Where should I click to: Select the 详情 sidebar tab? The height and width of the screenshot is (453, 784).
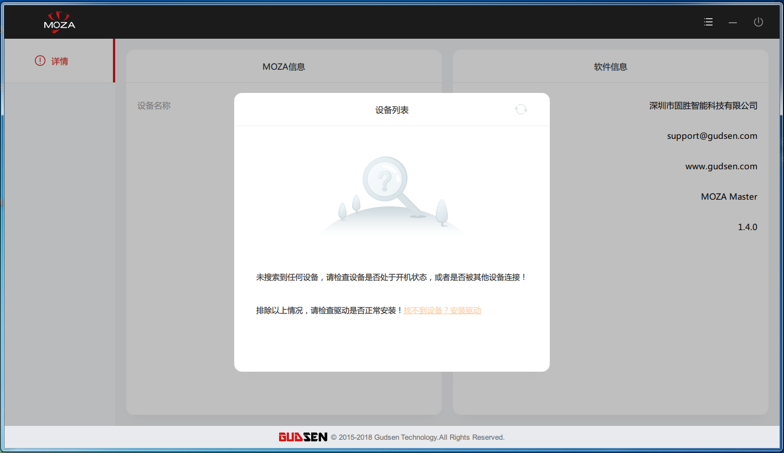(x=59, y=61)
